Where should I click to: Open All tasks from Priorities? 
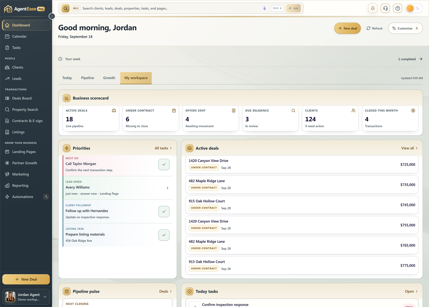pos(163,148)
